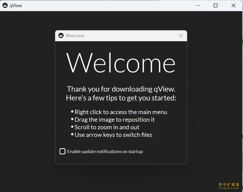Click the tip about right clicking for main menu

pos(121,112)
